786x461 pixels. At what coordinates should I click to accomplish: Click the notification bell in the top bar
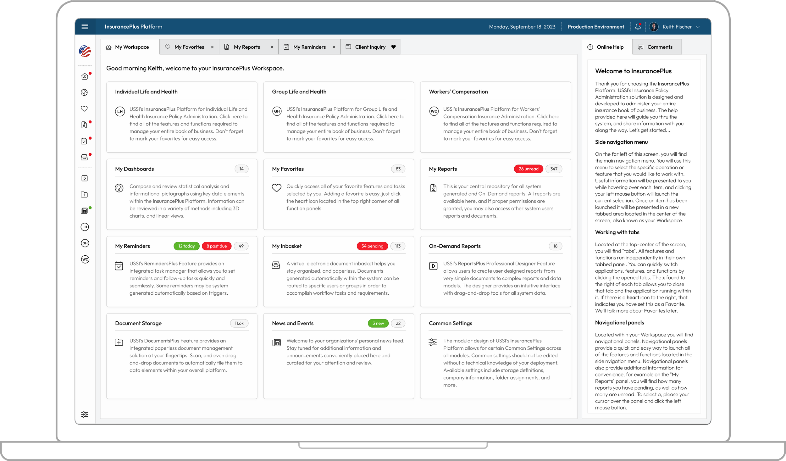pos(638,26)
